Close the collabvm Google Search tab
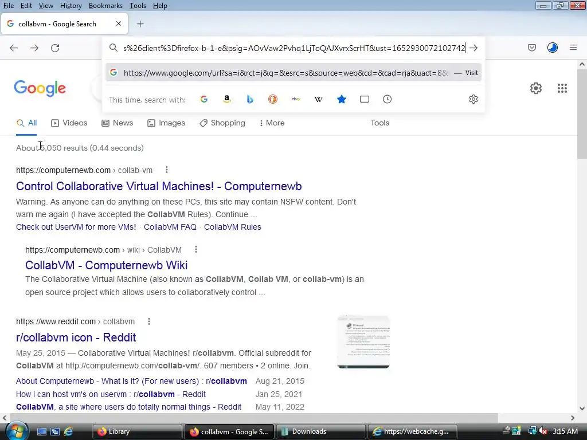The width and height of the screenshot is (587, 440). point(119,23)
